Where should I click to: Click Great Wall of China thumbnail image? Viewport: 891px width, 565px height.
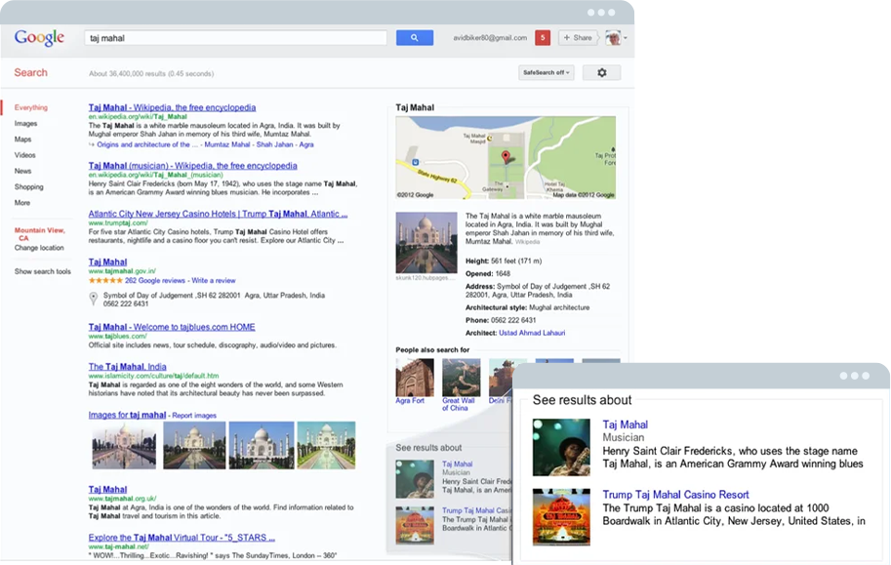click(x=462, y=378)
